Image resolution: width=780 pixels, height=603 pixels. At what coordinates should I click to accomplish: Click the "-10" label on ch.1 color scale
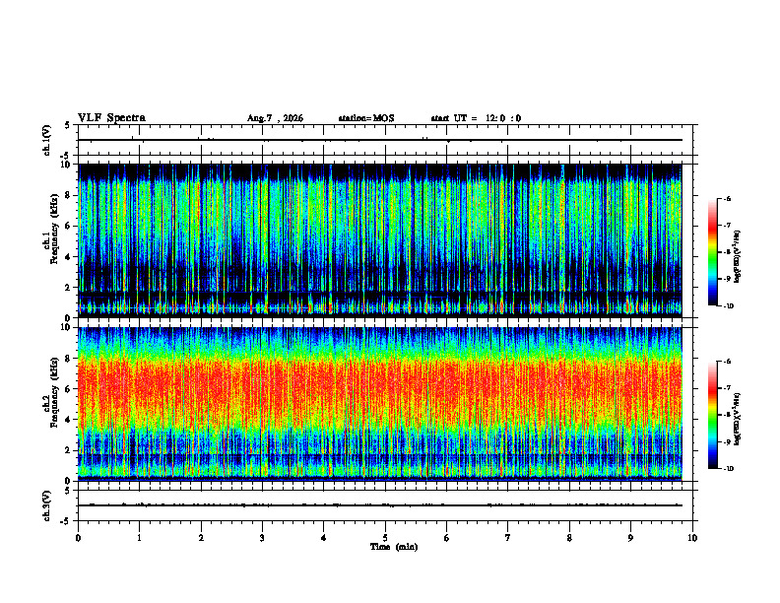coord(728,306)
